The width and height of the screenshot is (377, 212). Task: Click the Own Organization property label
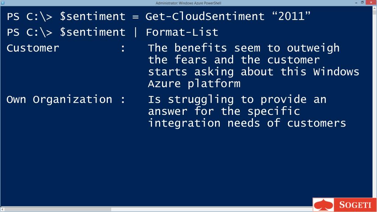[x=59, y=99]
